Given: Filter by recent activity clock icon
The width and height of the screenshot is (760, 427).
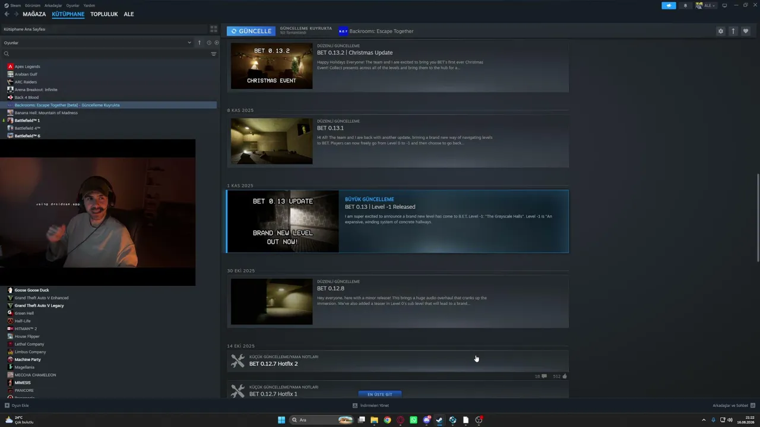Looking at the screenshot, I should tap(208, 43).
